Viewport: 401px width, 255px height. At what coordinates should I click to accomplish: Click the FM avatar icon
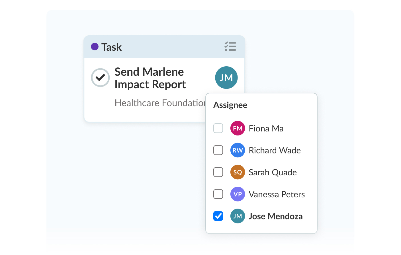238,128
